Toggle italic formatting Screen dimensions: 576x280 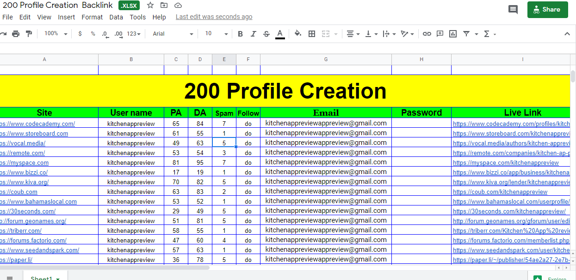[x=253, y=34]
